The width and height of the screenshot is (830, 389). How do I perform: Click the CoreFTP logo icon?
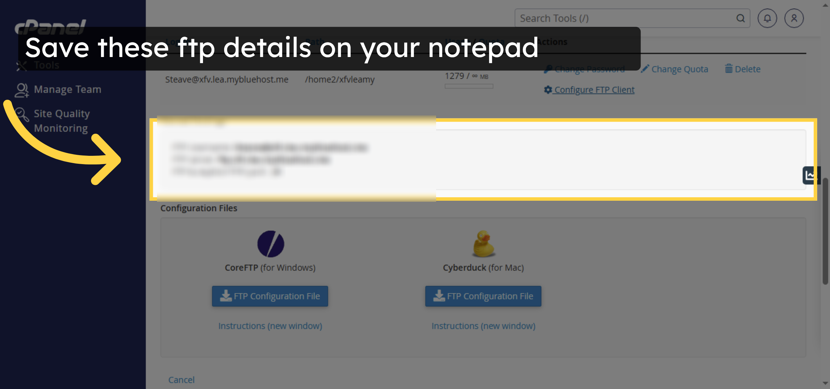click(x=270, y=244)
